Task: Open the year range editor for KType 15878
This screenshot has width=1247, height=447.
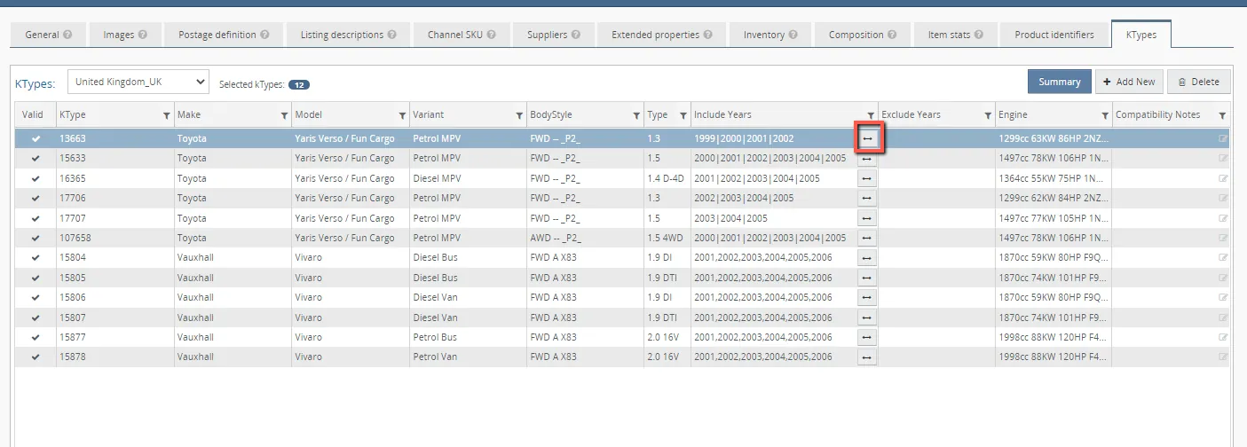Action: pyautogui.click(x=867, y=357)
